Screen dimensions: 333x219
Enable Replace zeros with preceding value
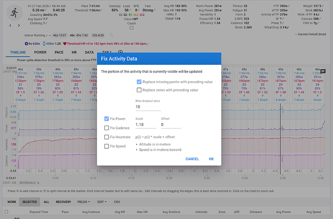click(x=139, y=89)
